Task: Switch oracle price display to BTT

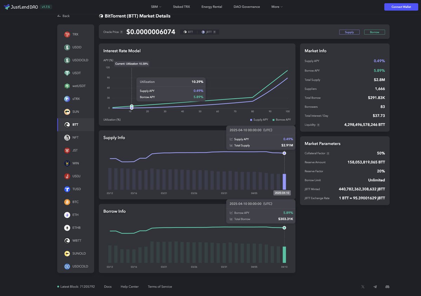Action: [188, 32]
